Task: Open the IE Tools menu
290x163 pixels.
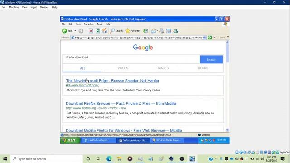Action: [x=100, y=24]
